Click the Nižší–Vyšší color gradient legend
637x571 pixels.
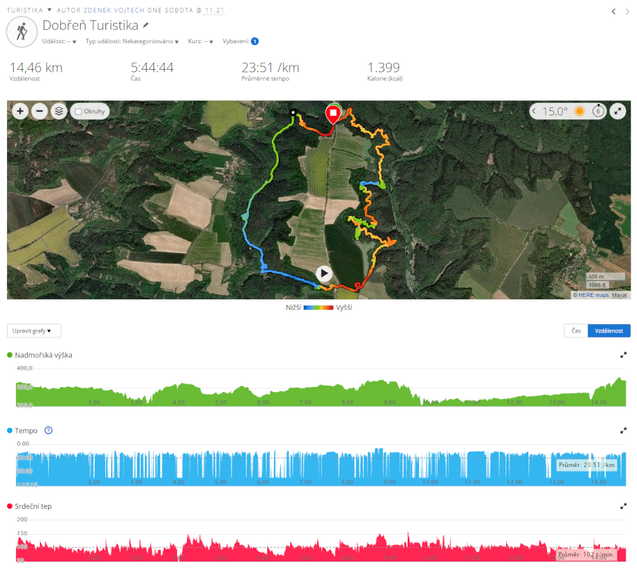tap(319, 308)
